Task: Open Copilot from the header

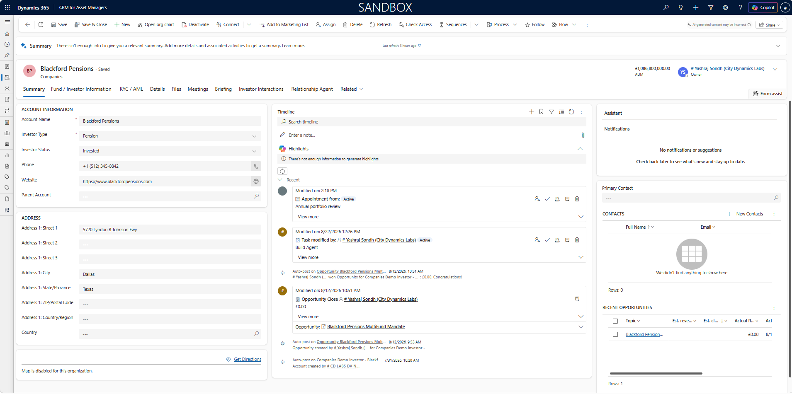Action: click(x=763, y=7)
